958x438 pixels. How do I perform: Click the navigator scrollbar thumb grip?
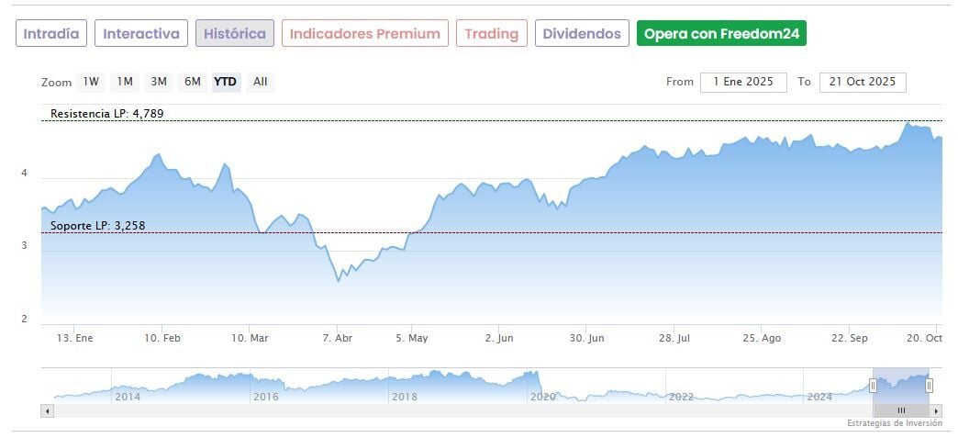901,410
